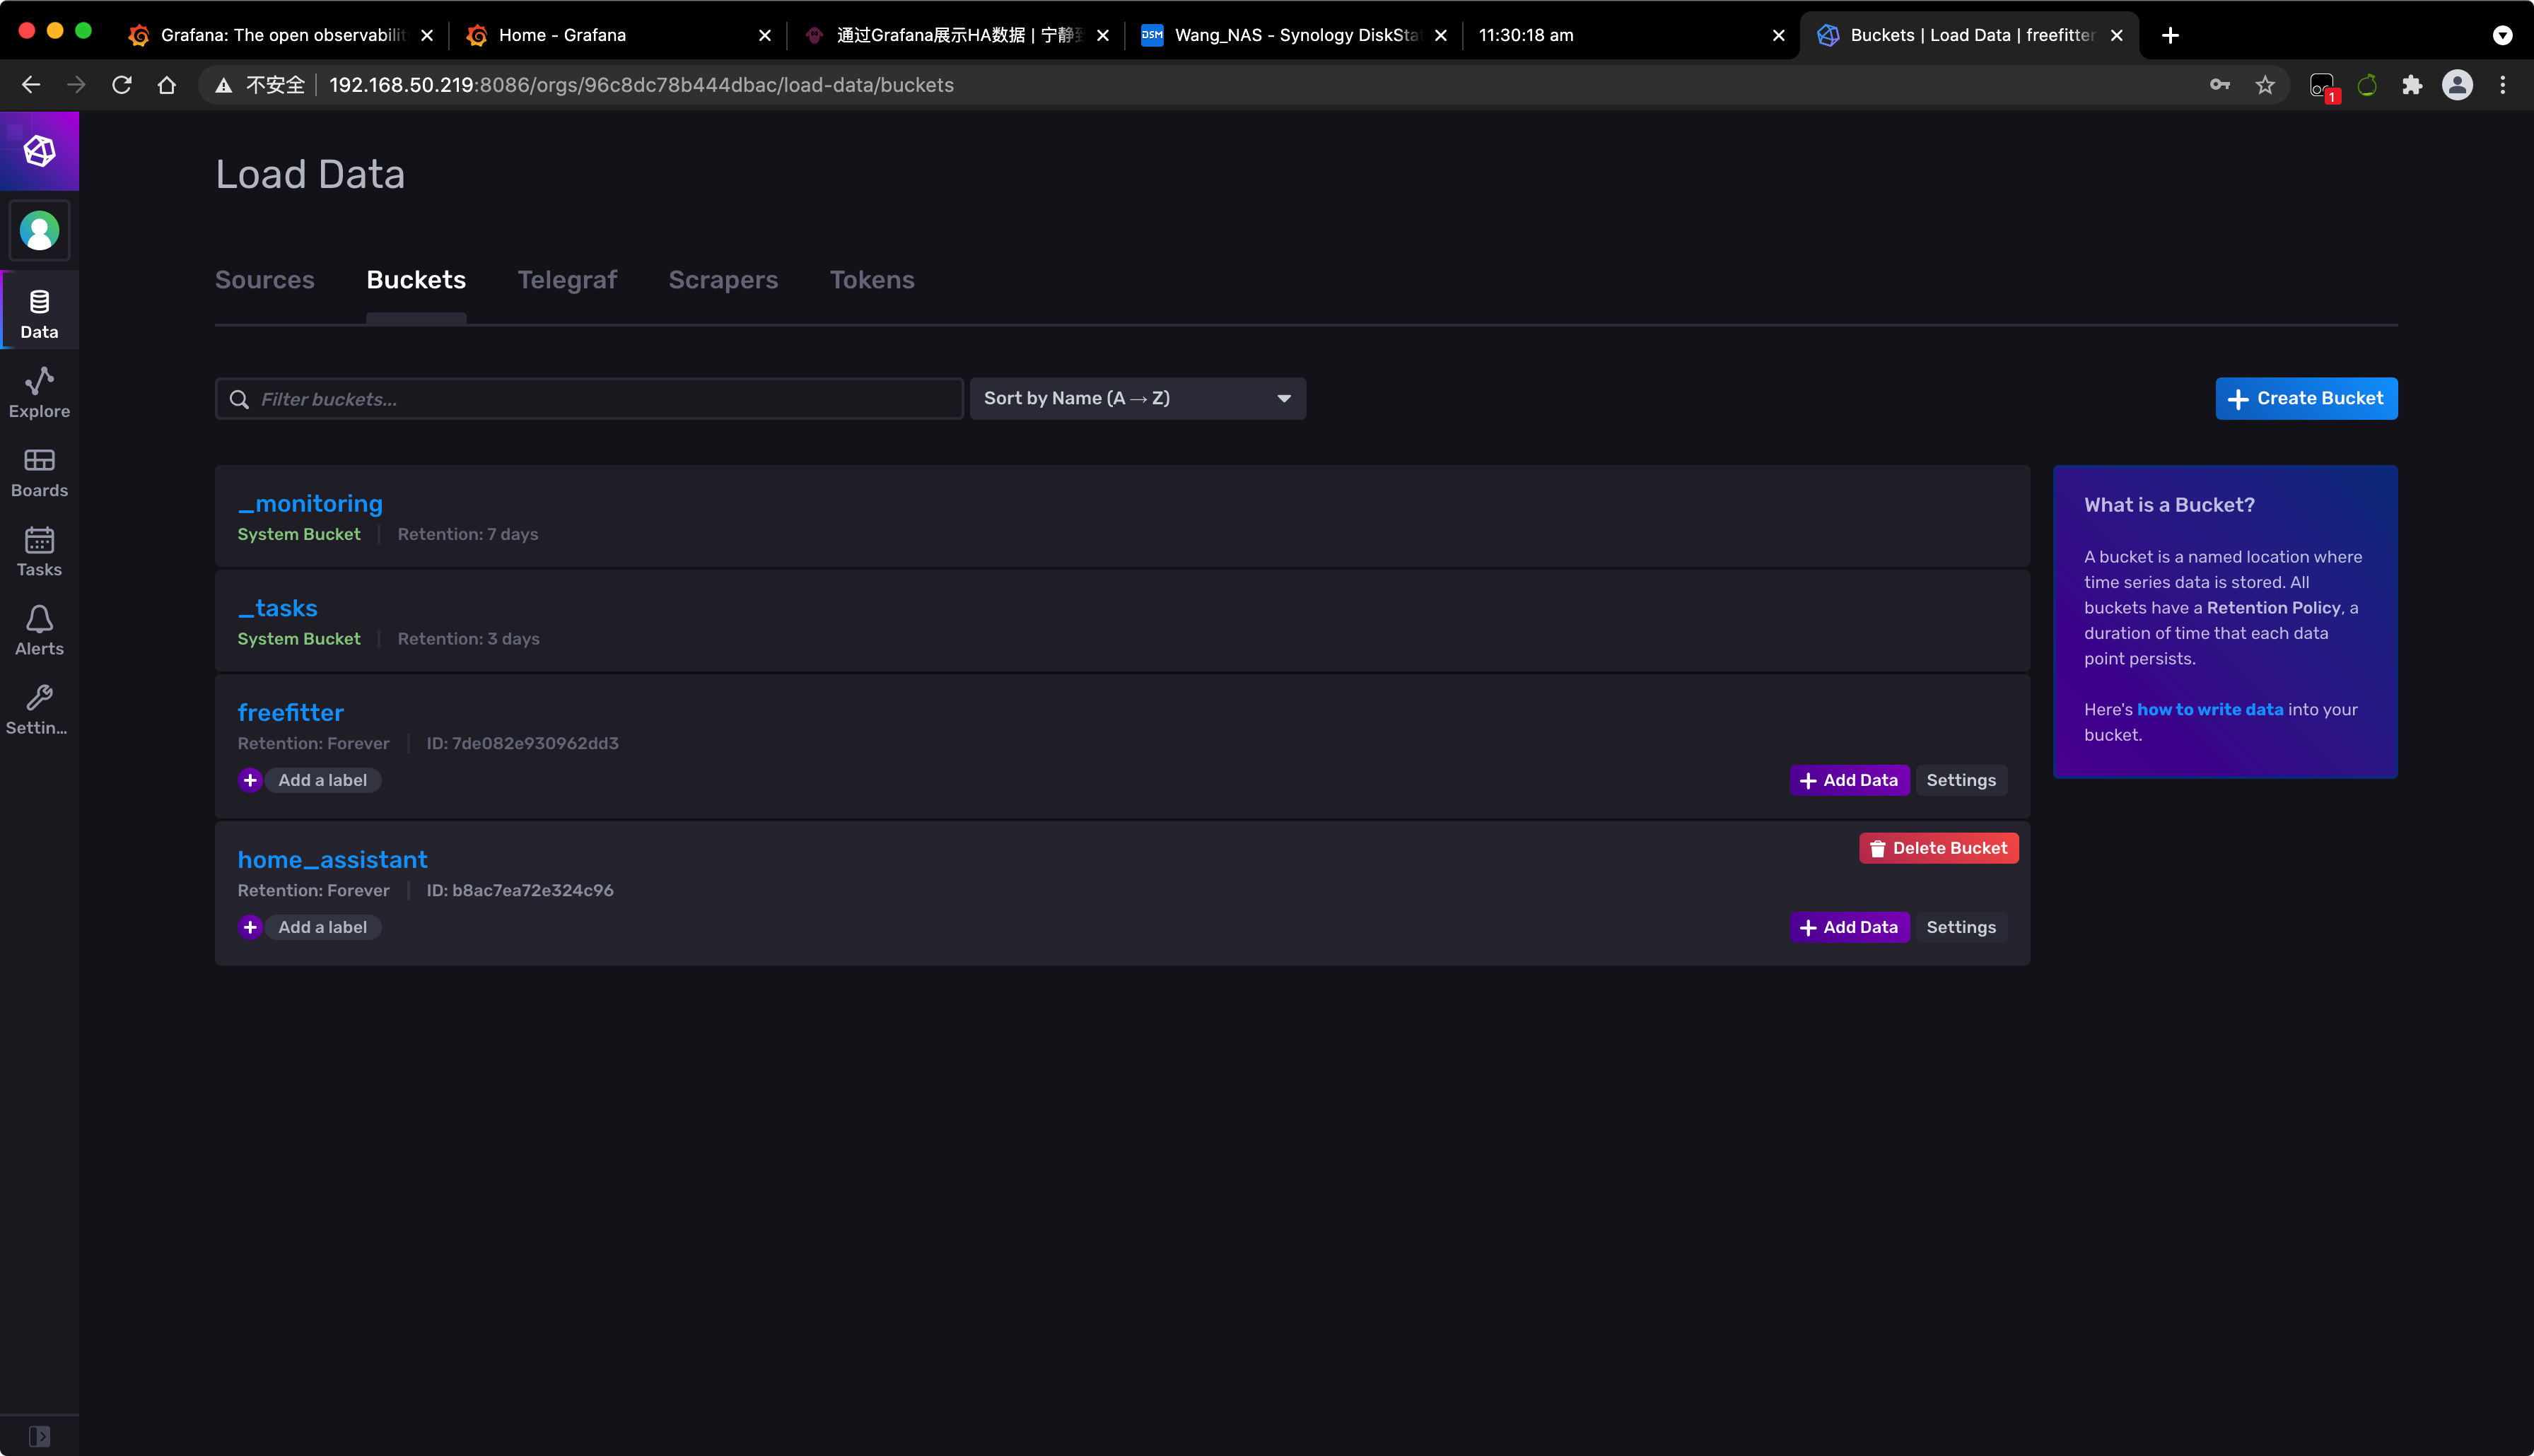The image size is (2534, 1456).
Task: Open the freefitter bucket
Action: tap(290, 712)
